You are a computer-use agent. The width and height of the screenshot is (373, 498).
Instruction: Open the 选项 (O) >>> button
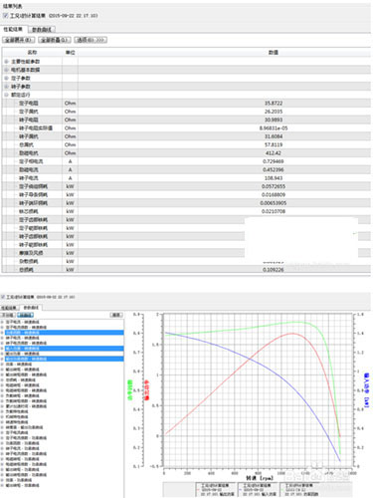click(91, 40)
